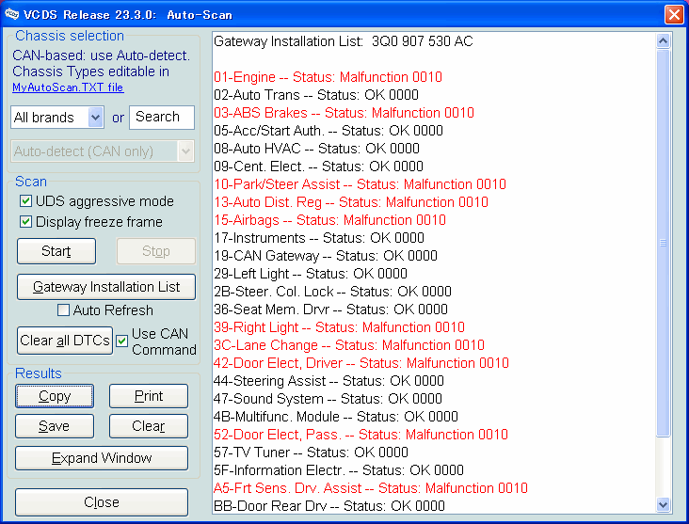689x524 pixels.
Task: Select the 5F-Information Electr. row
Action: pos(339,470)
